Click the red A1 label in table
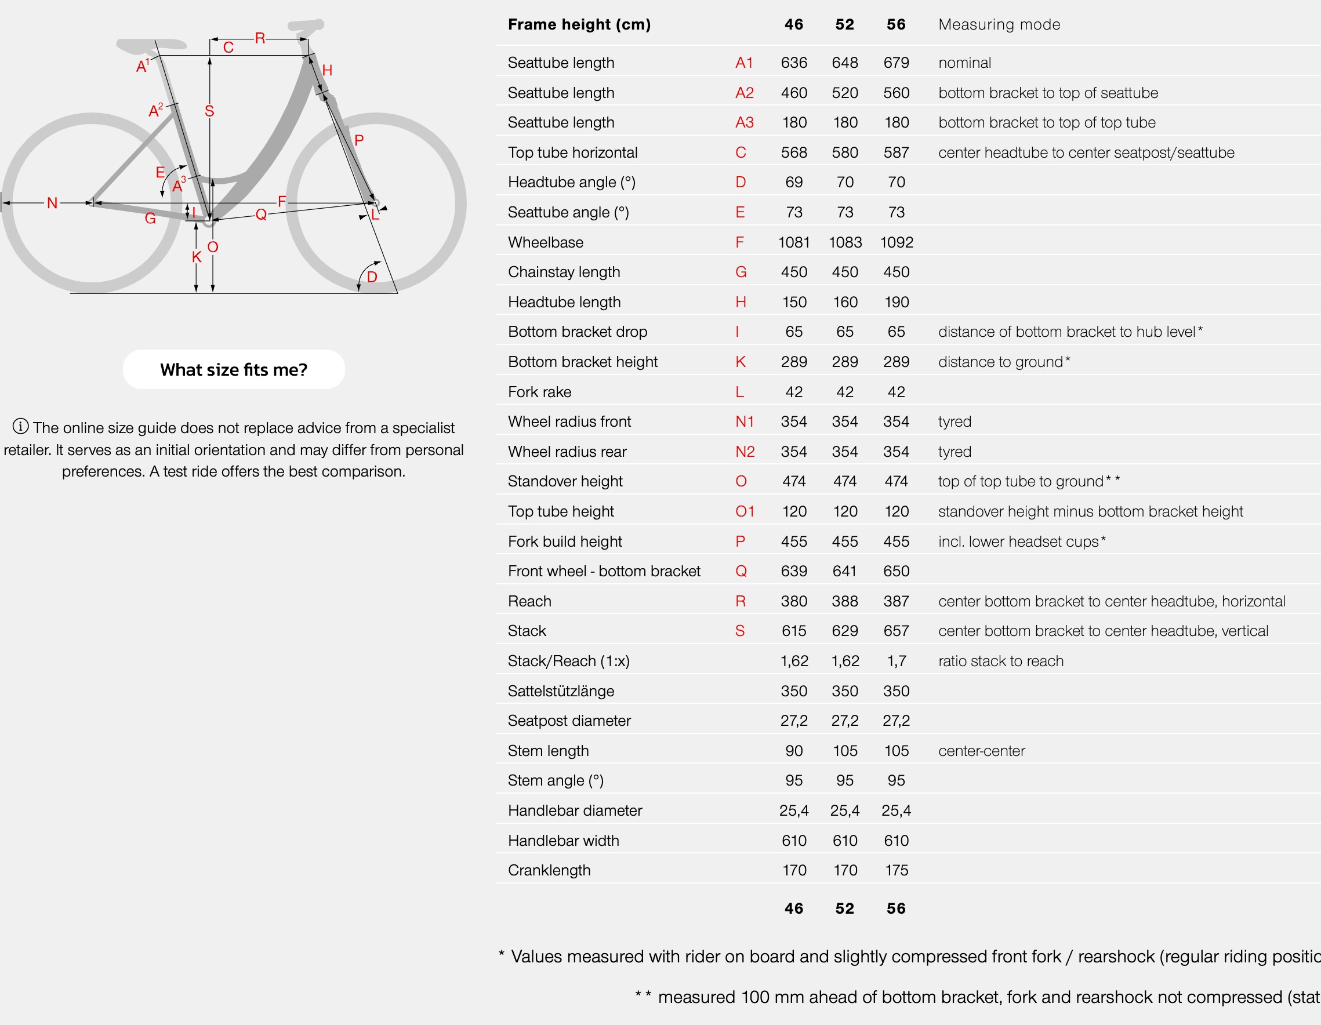This screenshot has width=1321, height=1025. pos(744,62)
